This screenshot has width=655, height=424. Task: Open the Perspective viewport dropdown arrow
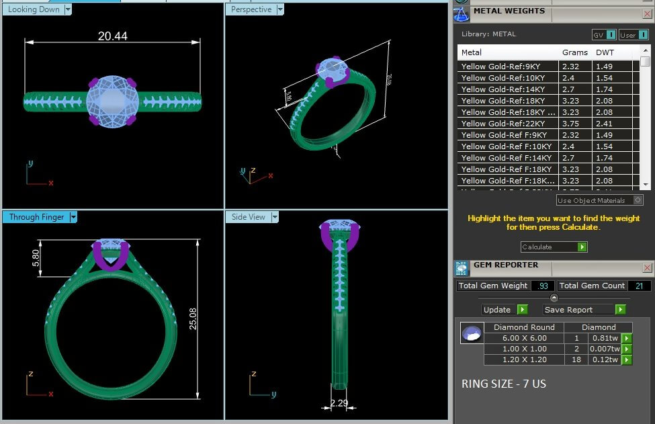click(x=280, y=9)
